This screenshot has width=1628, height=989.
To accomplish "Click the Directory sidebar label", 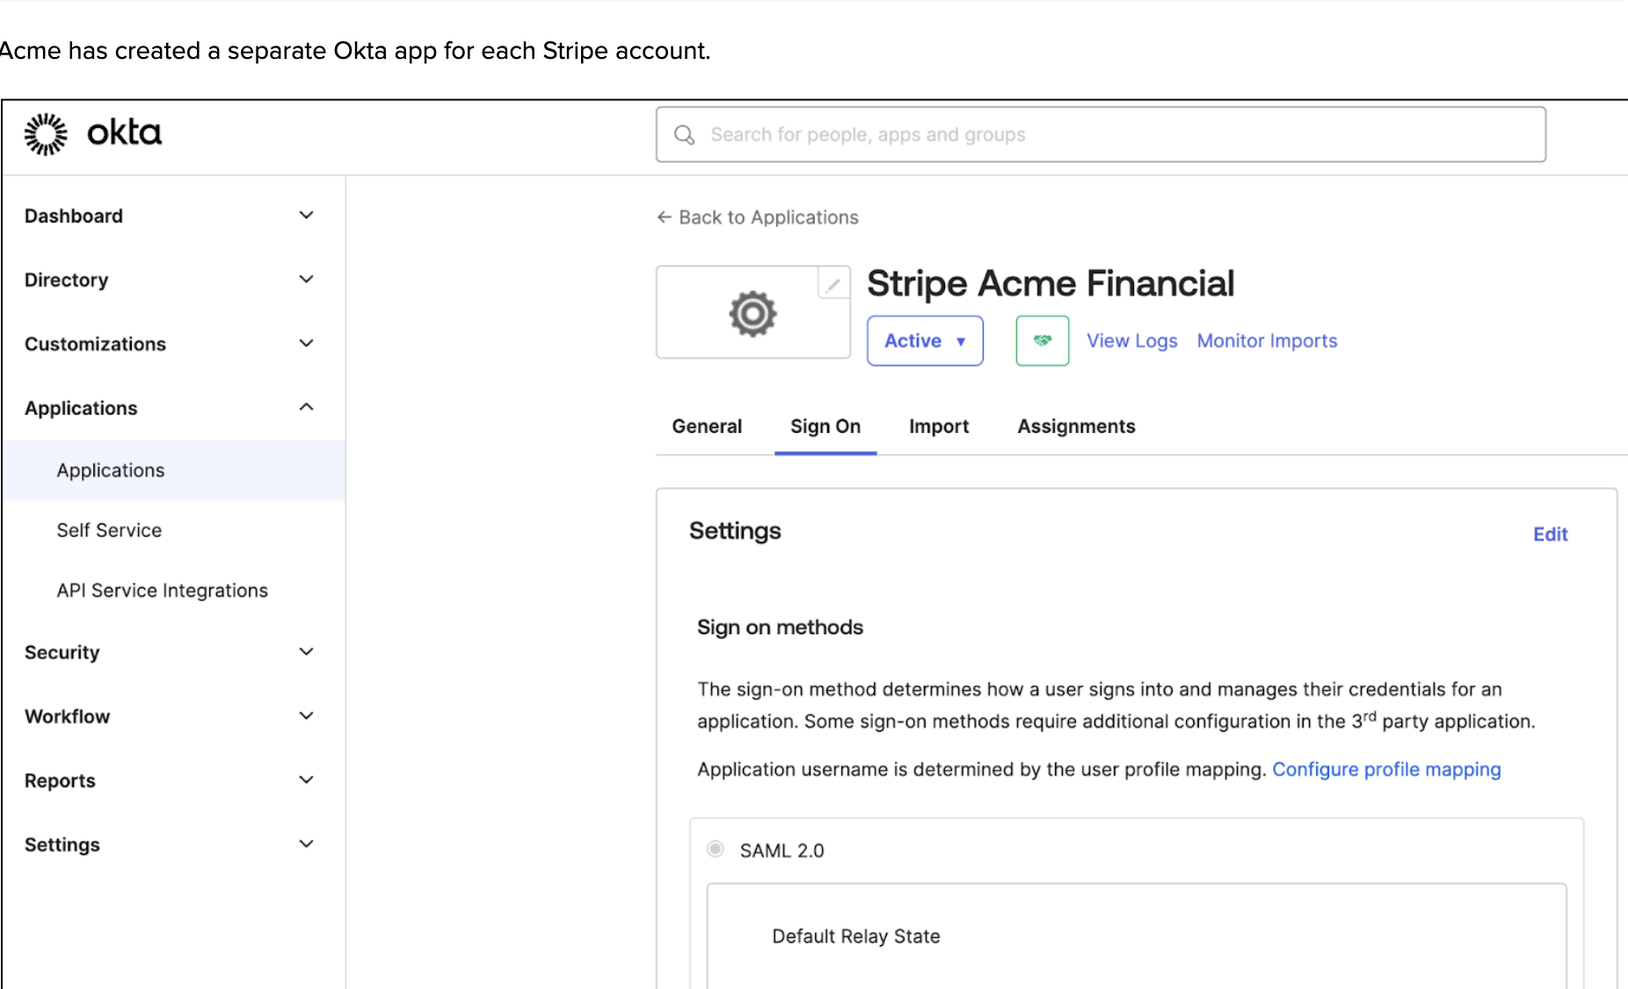I will (66, 280).
